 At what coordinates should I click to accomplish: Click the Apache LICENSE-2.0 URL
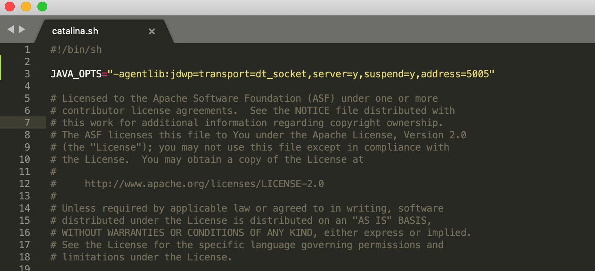pos(204,184)
